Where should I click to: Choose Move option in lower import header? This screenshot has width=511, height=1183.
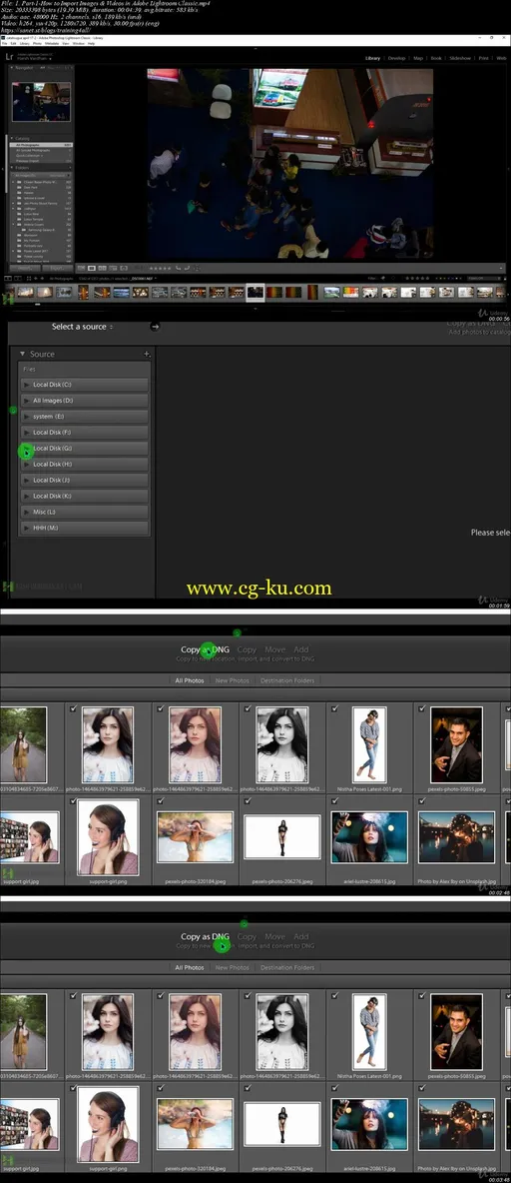pos(274,936)
